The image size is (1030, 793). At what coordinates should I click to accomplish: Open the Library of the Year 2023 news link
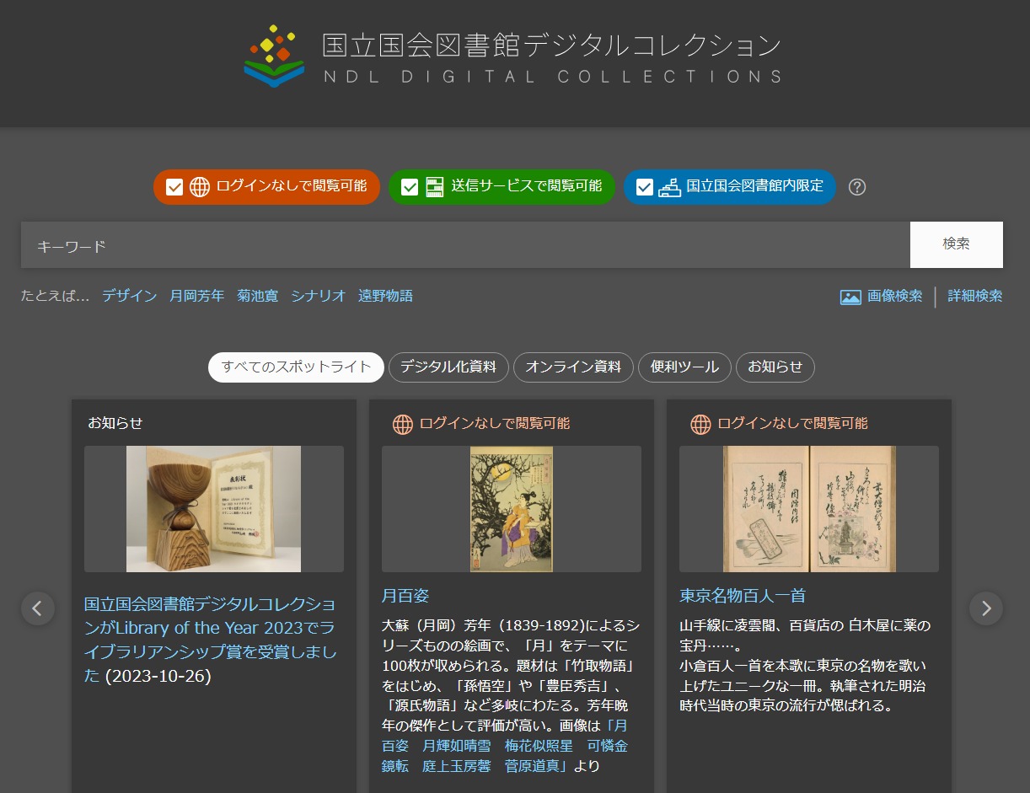(x=211, y=640)
